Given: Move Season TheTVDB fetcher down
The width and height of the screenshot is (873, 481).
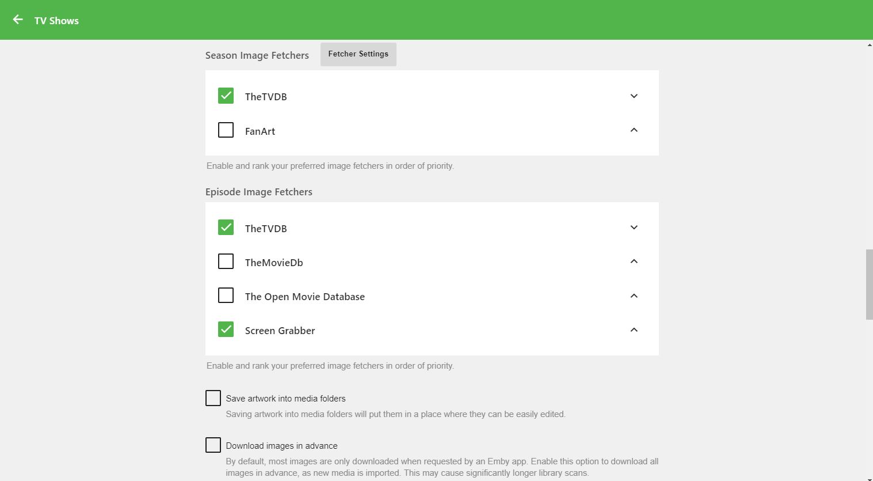Looking at the screenshot, I should tap(634, 96).
